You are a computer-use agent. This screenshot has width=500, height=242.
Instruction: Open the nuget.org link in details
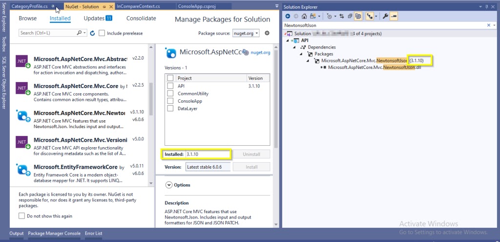(260, 53)
